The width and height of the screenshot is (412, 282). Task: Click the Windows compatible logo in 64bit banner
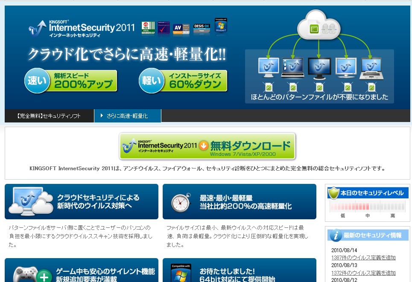181,273
